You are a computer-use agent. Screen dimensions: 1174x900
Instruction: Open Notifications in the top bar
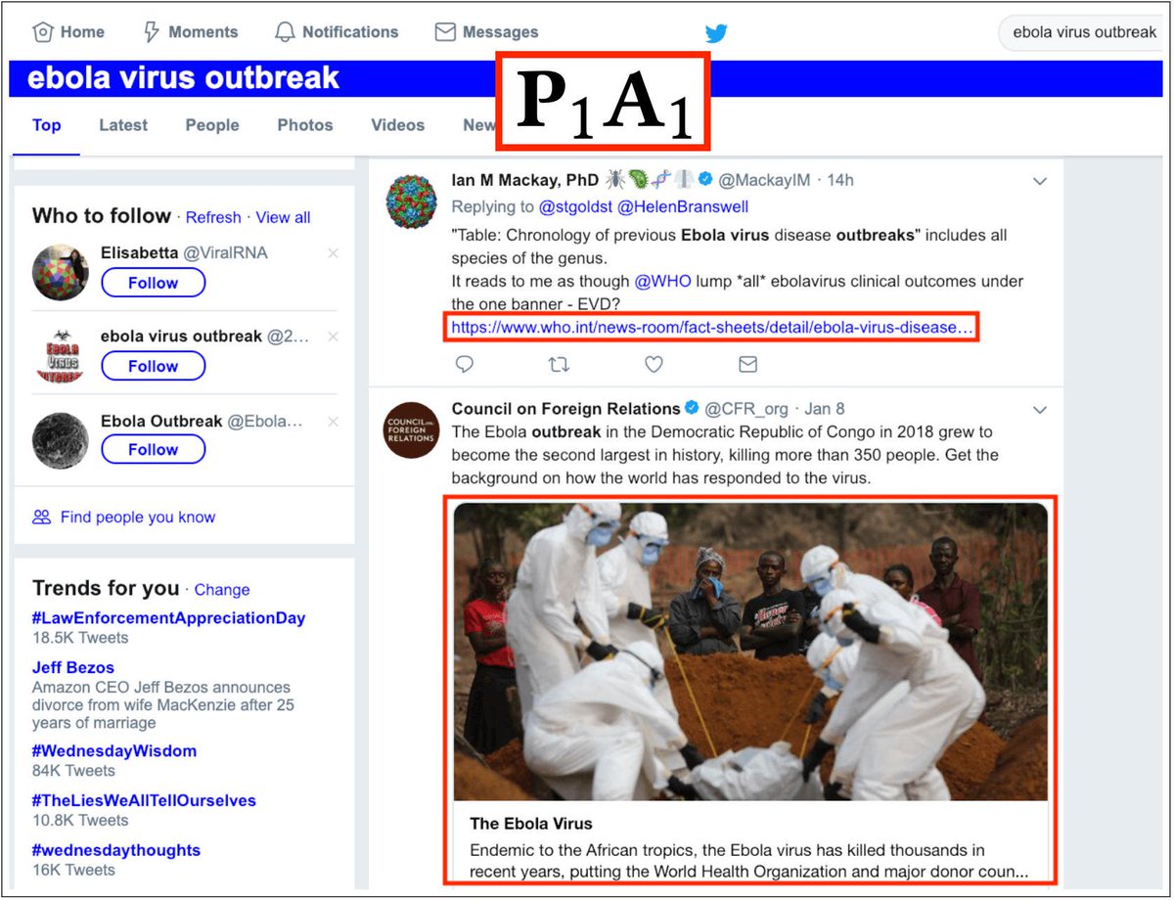[x=337, y=32]
